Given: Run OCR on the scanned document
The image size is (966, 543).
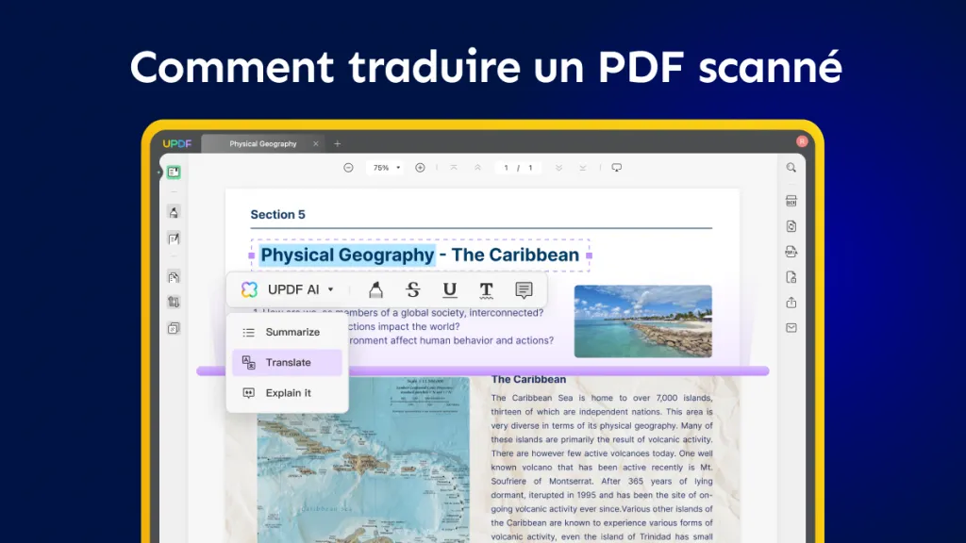Looking at the screenshot, I should pos(791,201).
